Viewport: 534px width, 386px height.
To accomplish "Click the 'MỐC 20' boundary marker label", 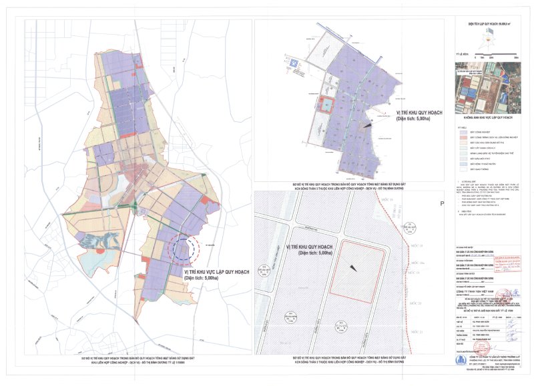I will coord(416,303).
